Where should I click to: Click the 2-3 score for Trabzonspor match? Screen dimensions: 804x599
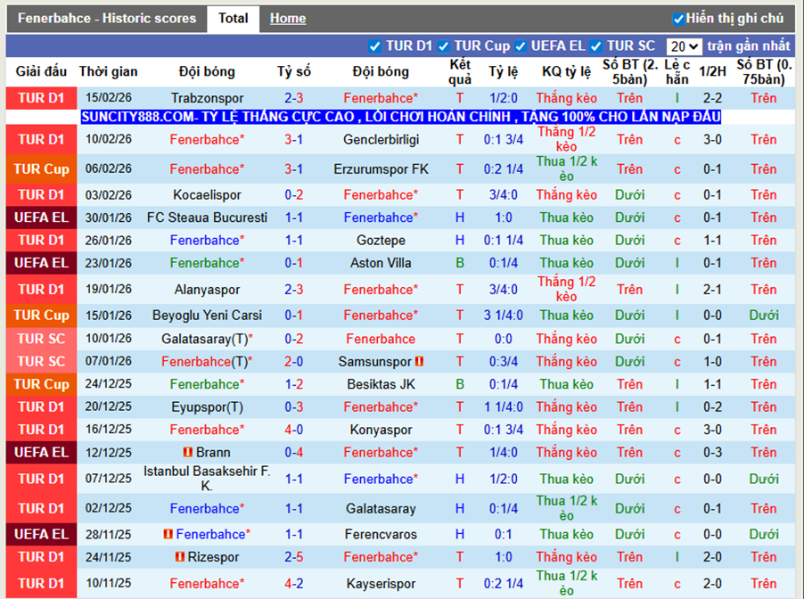(x=294, y=98)
